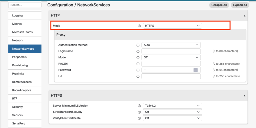
Task: Collapse the HTTPS section with its arrow
Action: point(244,96)
